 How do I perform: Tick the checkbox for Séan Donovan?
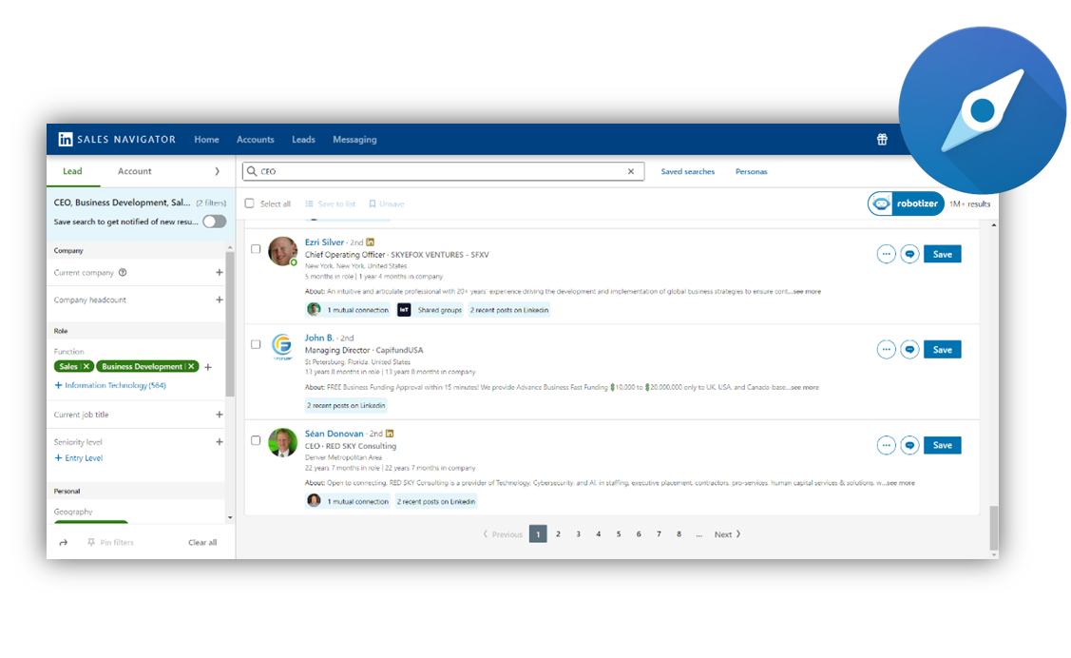click(256, 440)
